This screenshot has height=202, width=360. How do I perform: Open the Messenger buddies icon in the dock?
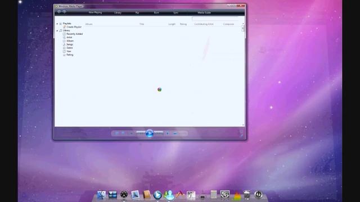(169, 195)
